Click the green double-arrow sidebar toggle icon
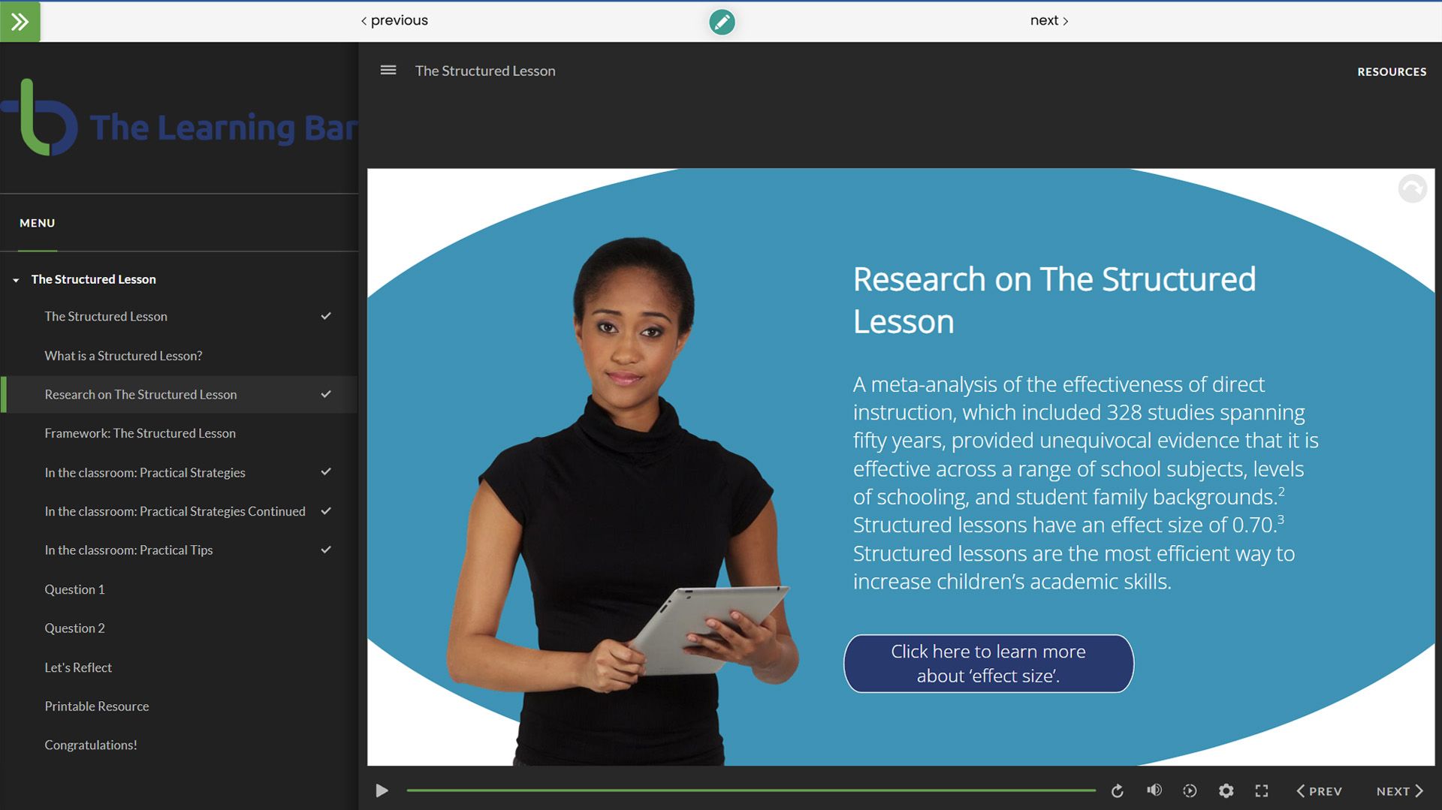Screen dimensions: 1442x810 click(20, 21)
